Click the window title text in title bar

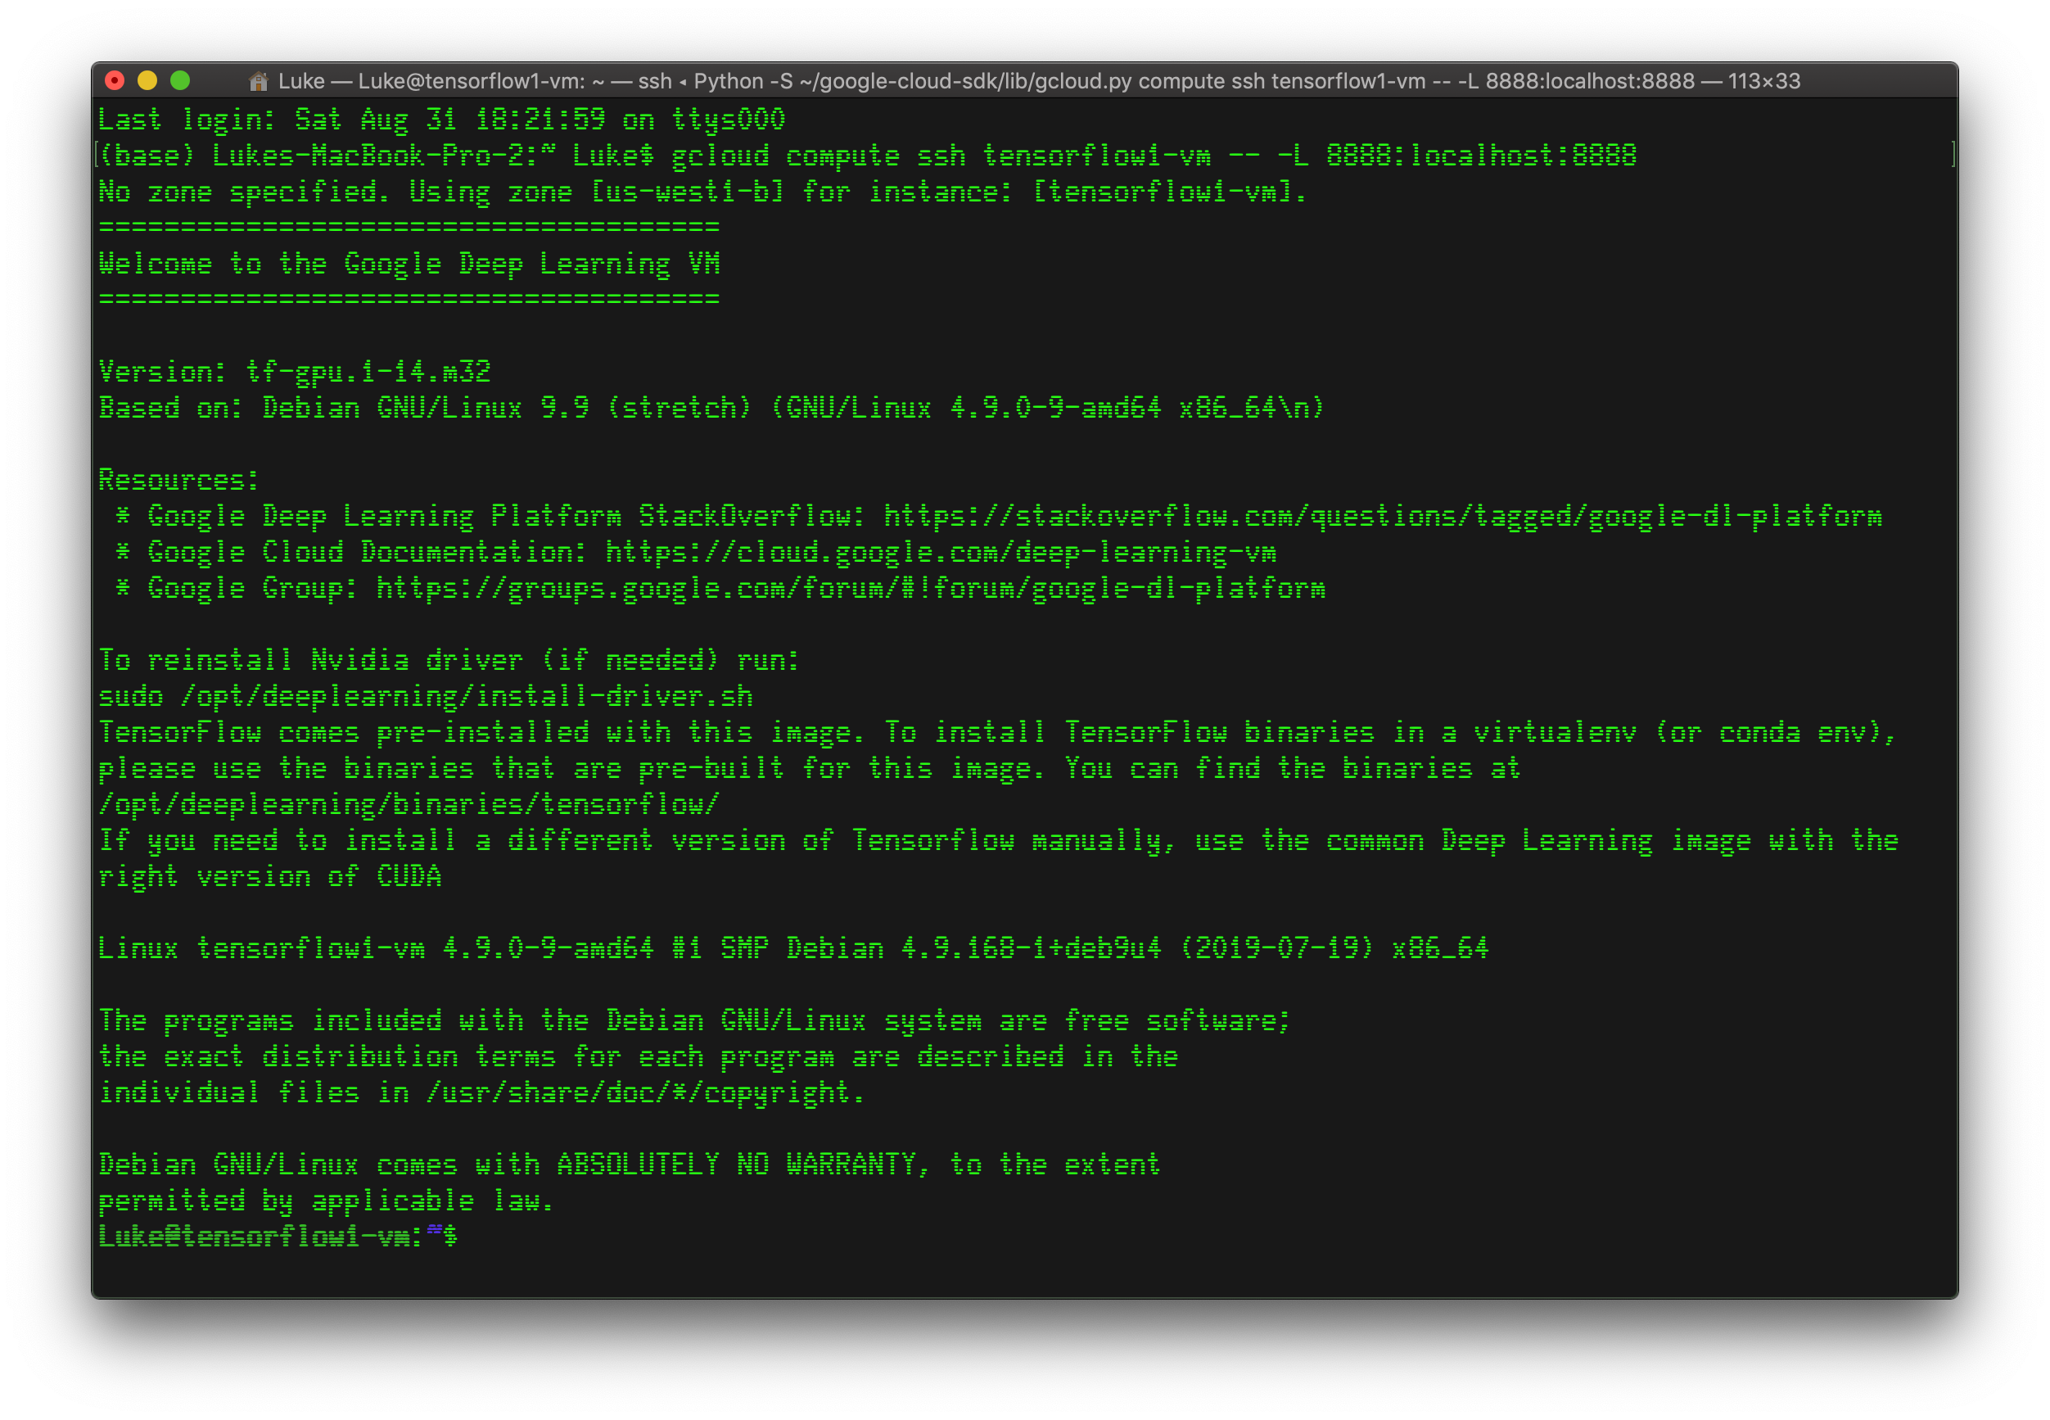1038,81
